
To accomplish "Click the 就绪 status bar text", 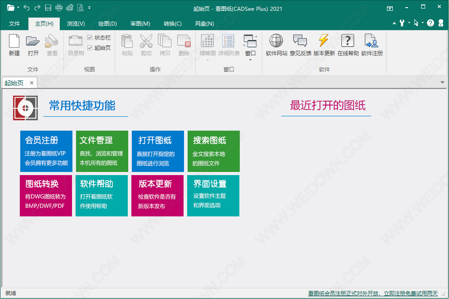I will point(11,293).
